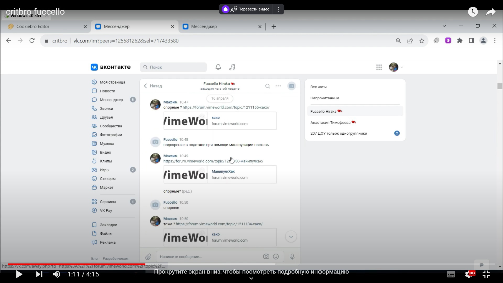The height and width of the screenshot is (283, 503).
Task: Open the emoji smiley picker
Action: (x=276, y=257)
